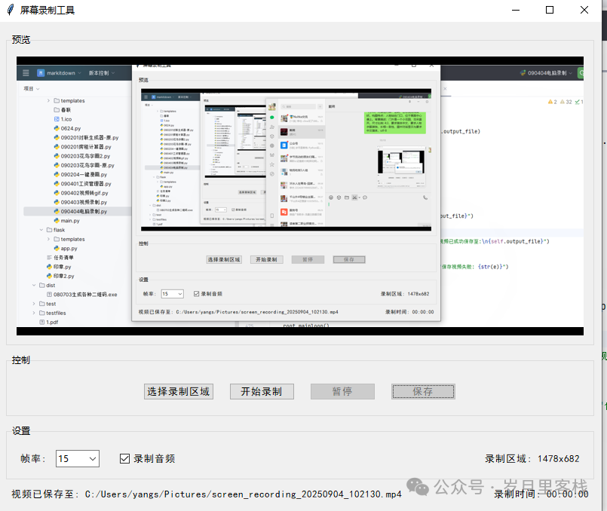Expand the 项目 panel dropdown in preview

(x=32, y=89)
